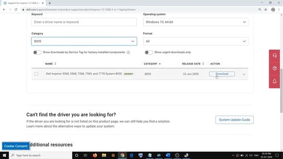This screenshot has width=283, height=159.
Task: Click the Dell Inspiron System BIOS name
Action: coord(84,74)
